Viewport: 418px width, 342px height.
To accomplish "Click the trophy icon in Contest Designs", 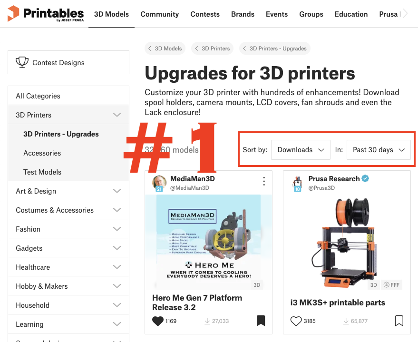I will (x=22, y=62).
